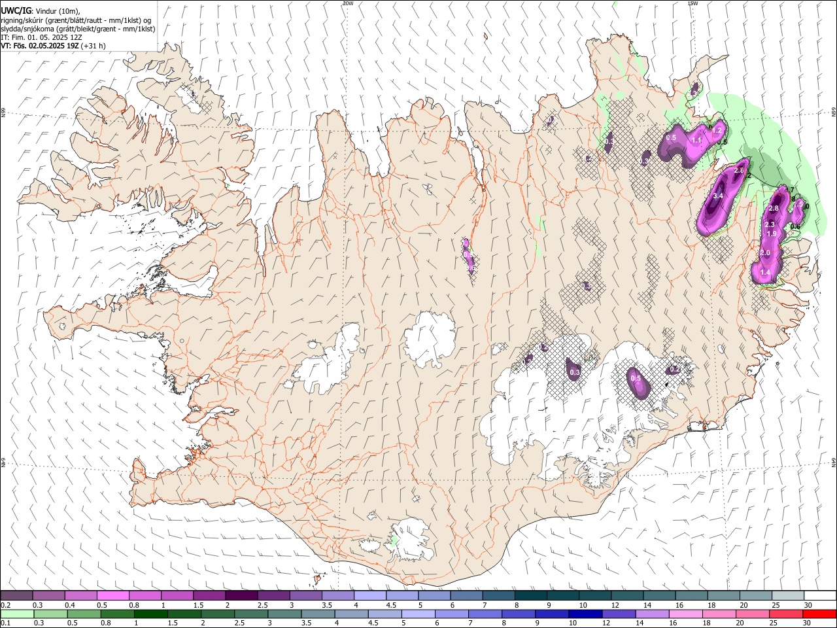837x628 pixels.
Task: Click the 20W longitude label
Action: 348,3
